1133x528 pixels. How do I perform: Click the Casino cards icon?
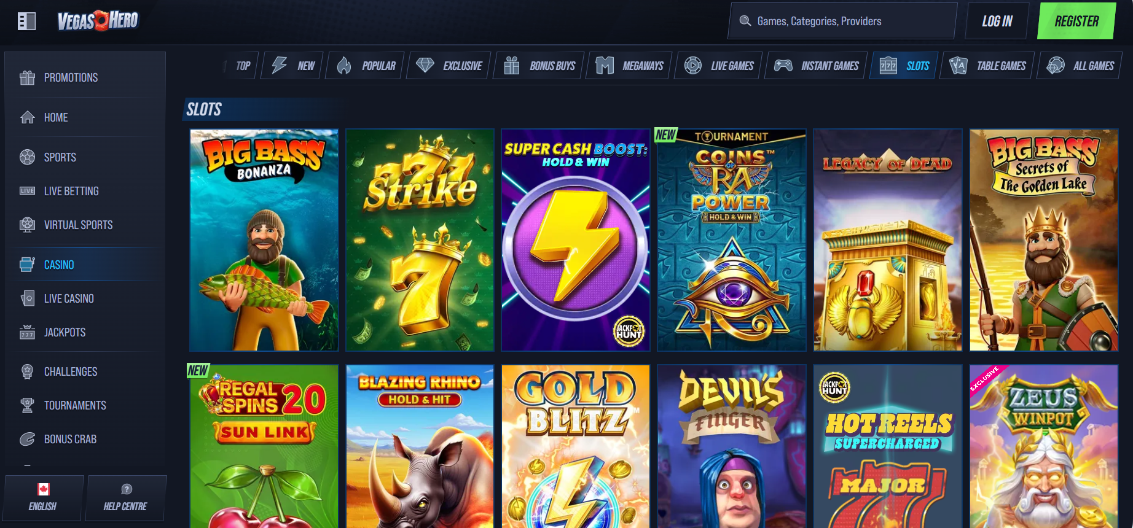(x=27, y=265)
